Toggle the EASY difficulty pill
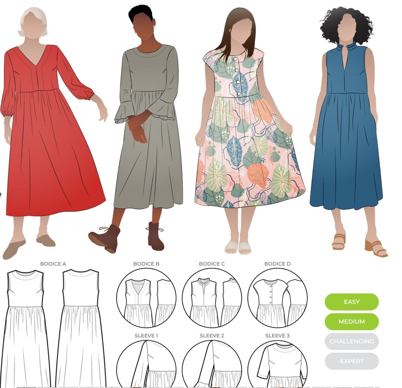The width and height of the screenshot is (402, 388). point(352,302)
